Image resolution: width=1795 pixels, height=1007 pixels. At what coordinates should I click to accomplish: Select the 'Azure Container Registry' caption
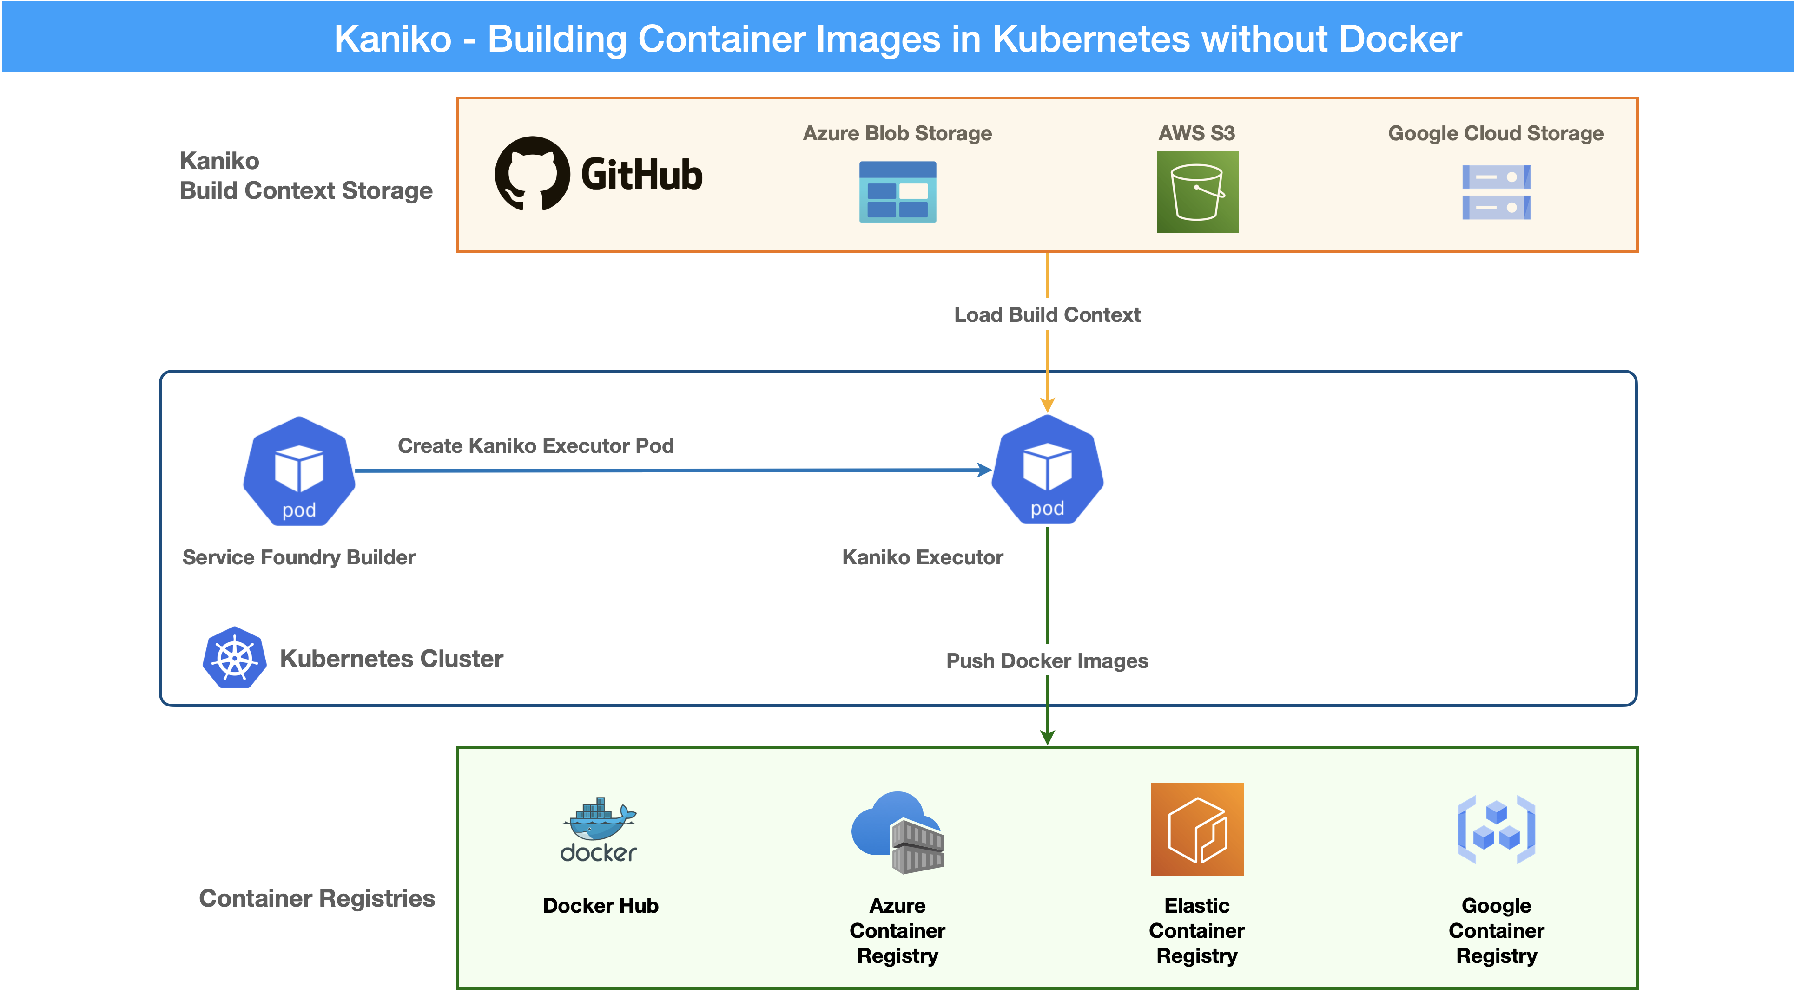point(897,930)
